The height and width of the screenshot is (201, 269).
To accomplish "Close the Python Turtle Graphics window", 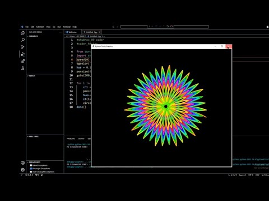I will coord(229,46).
